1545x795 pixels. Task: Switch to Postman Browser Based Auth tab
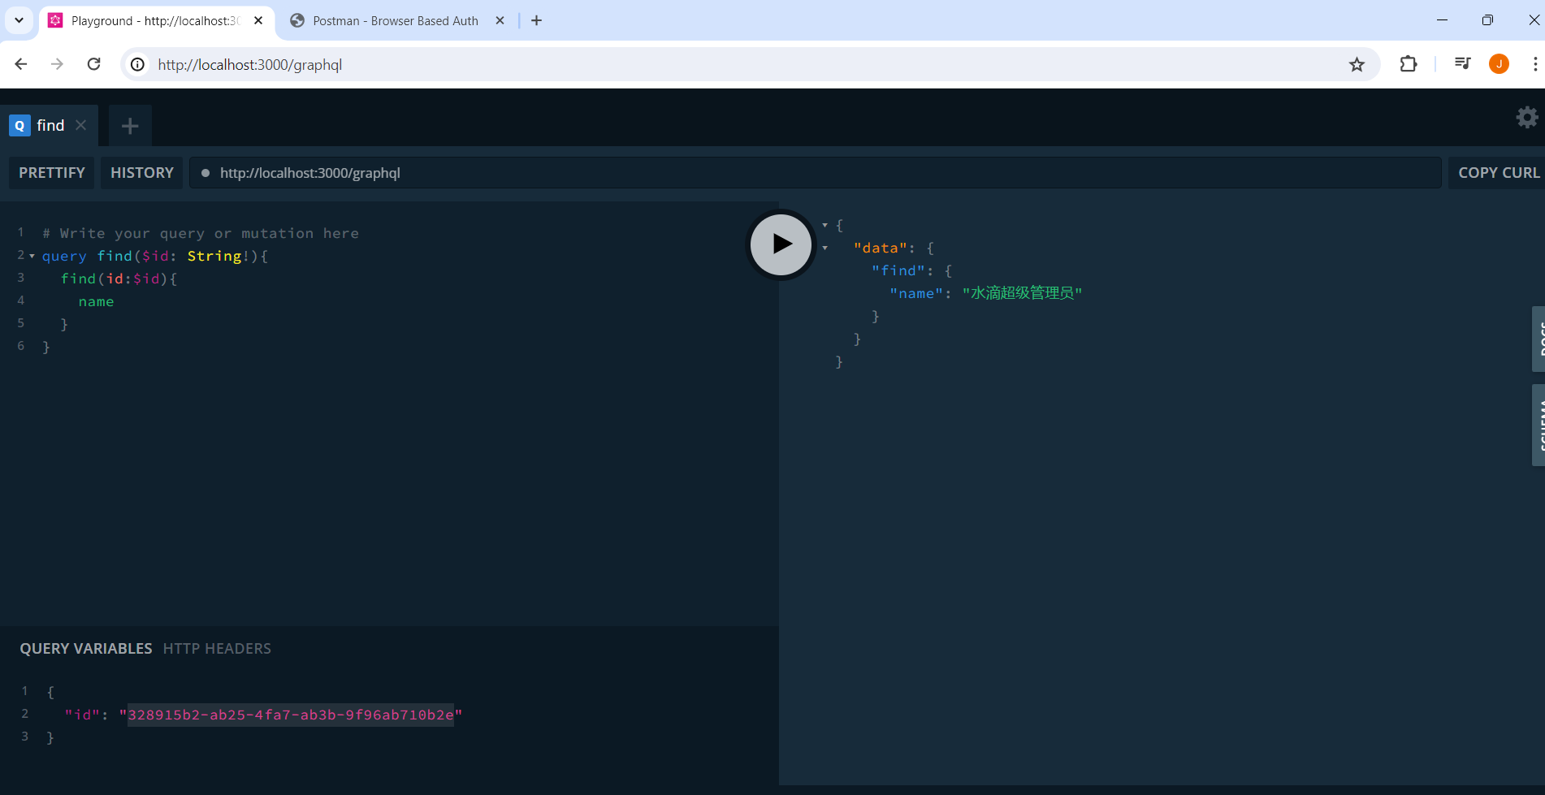click(396, 21)
